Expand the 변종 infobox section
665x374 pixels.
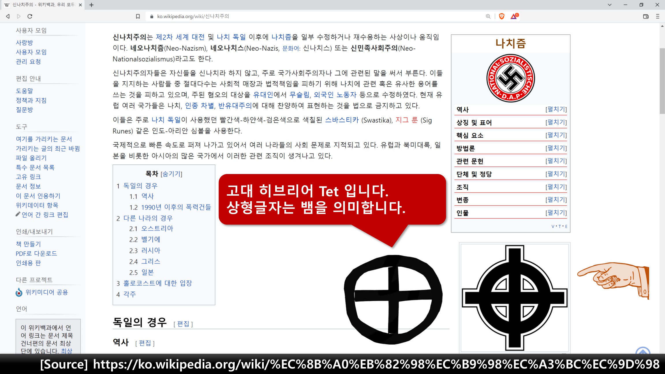(x=556, y=200)
